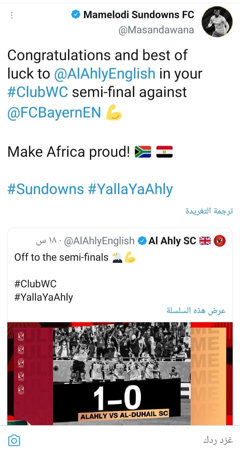
Task: Open the quoted Al Ahly SC tweet text
Action: [61, 257]
